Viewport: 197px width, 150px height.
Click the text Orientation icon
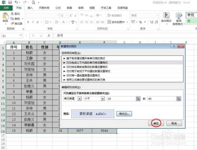pos(98,15)
